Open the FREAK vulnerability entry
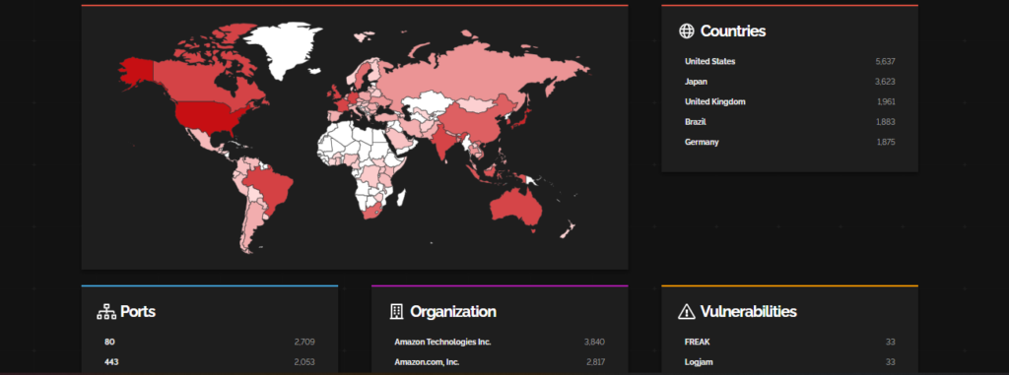1009x375 pixels. 697,343
